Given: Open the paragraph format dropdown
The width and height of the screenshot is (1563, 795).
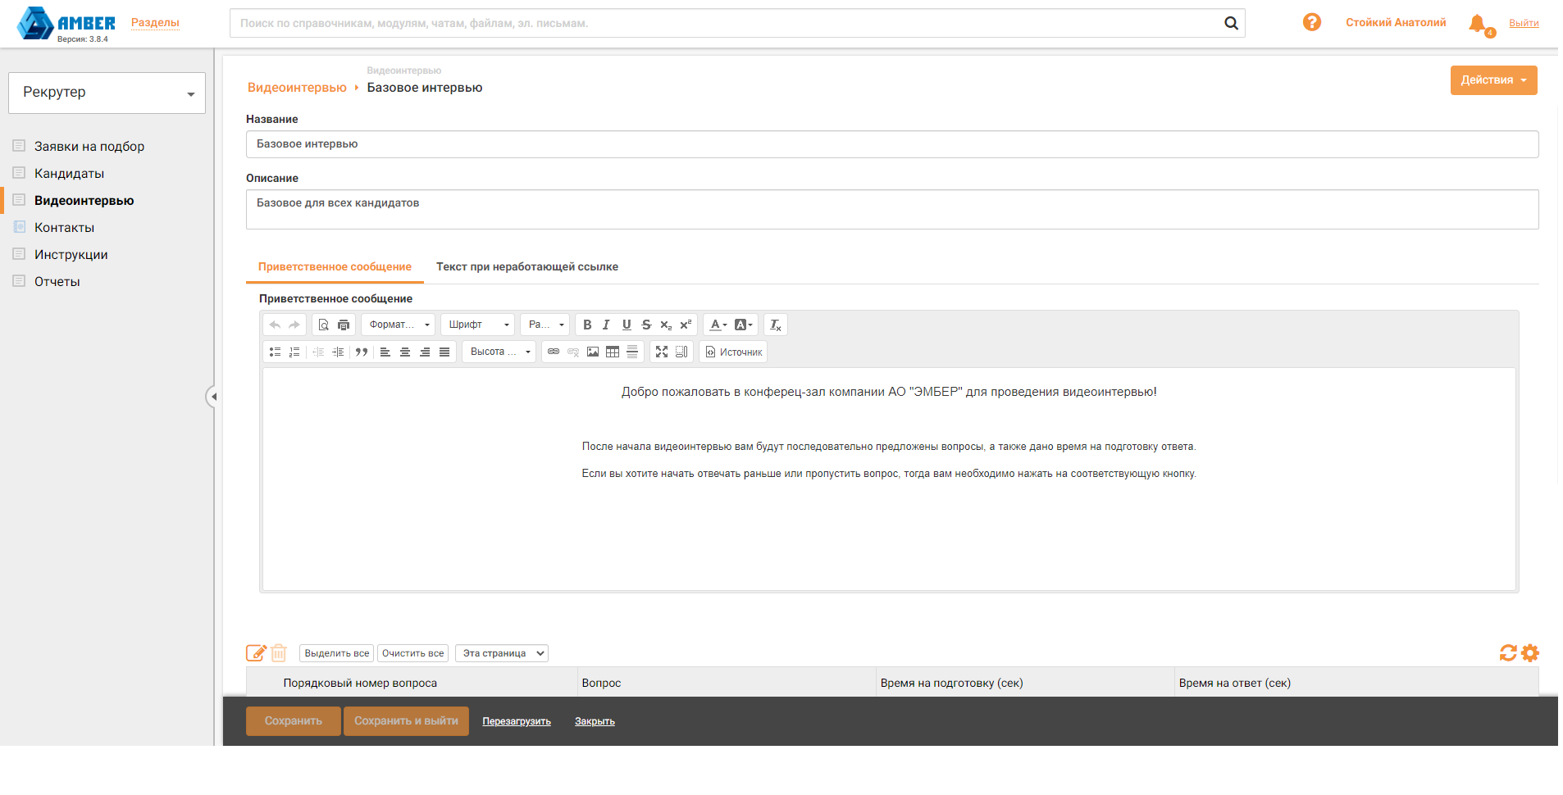Looking at the screenshot, I should [398, 325].
